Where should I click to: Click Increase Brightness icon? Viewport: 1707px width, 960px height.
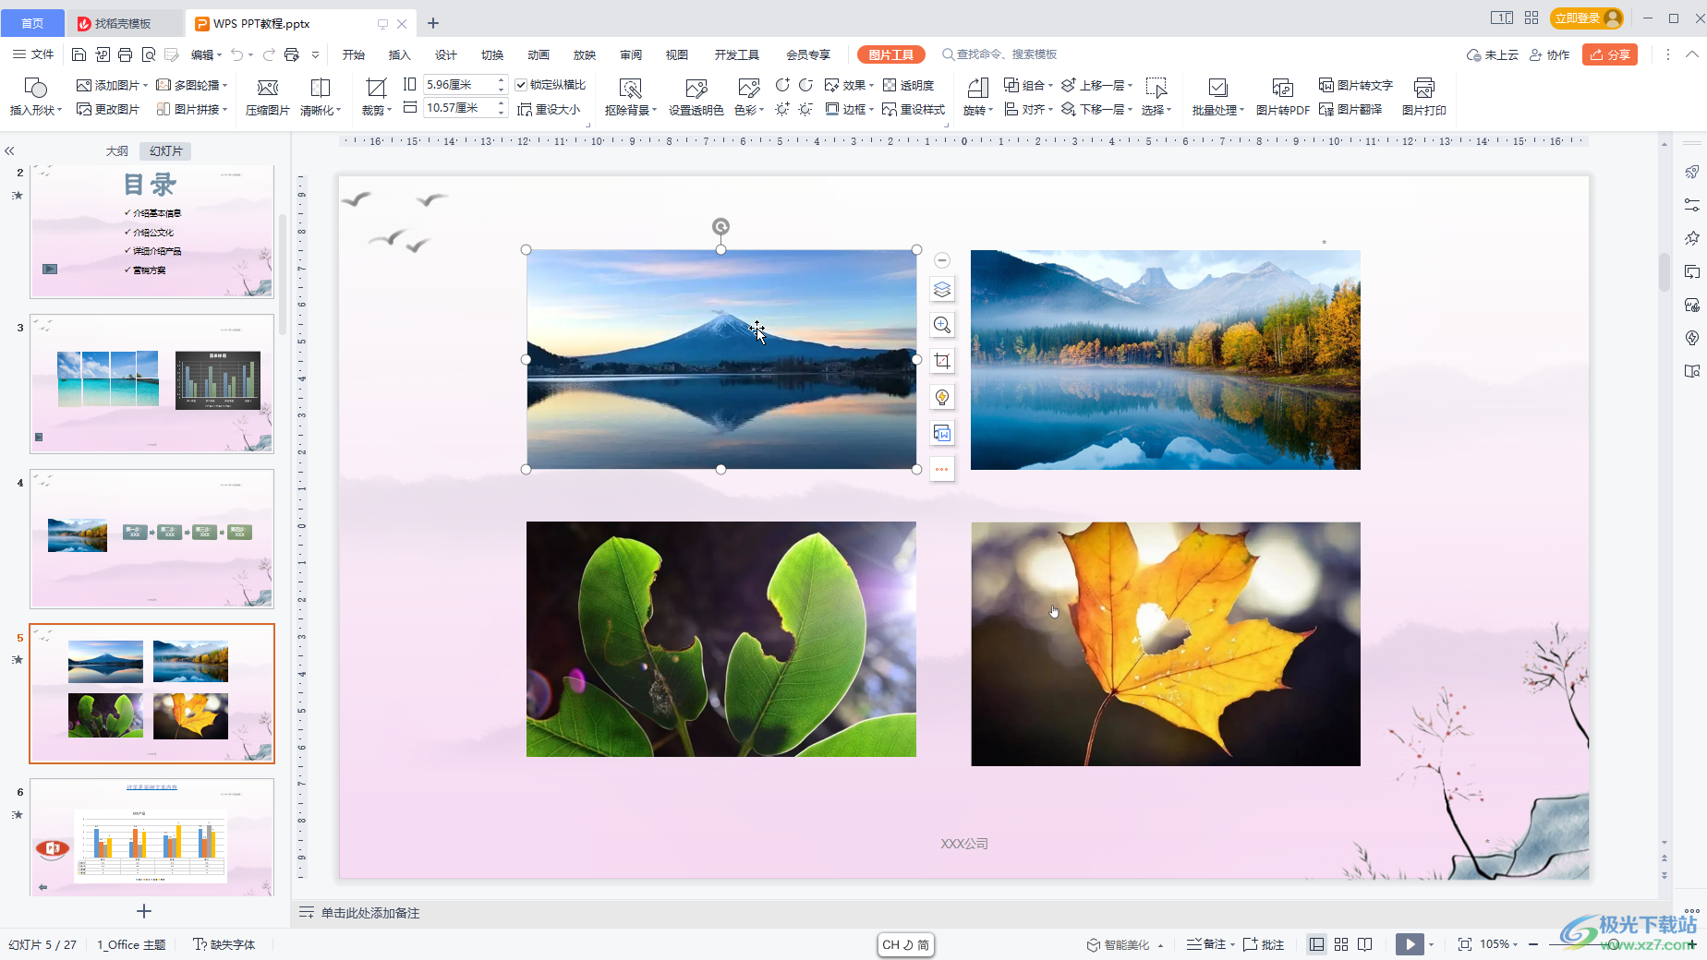pyautogui.click(x=782, y=109)
